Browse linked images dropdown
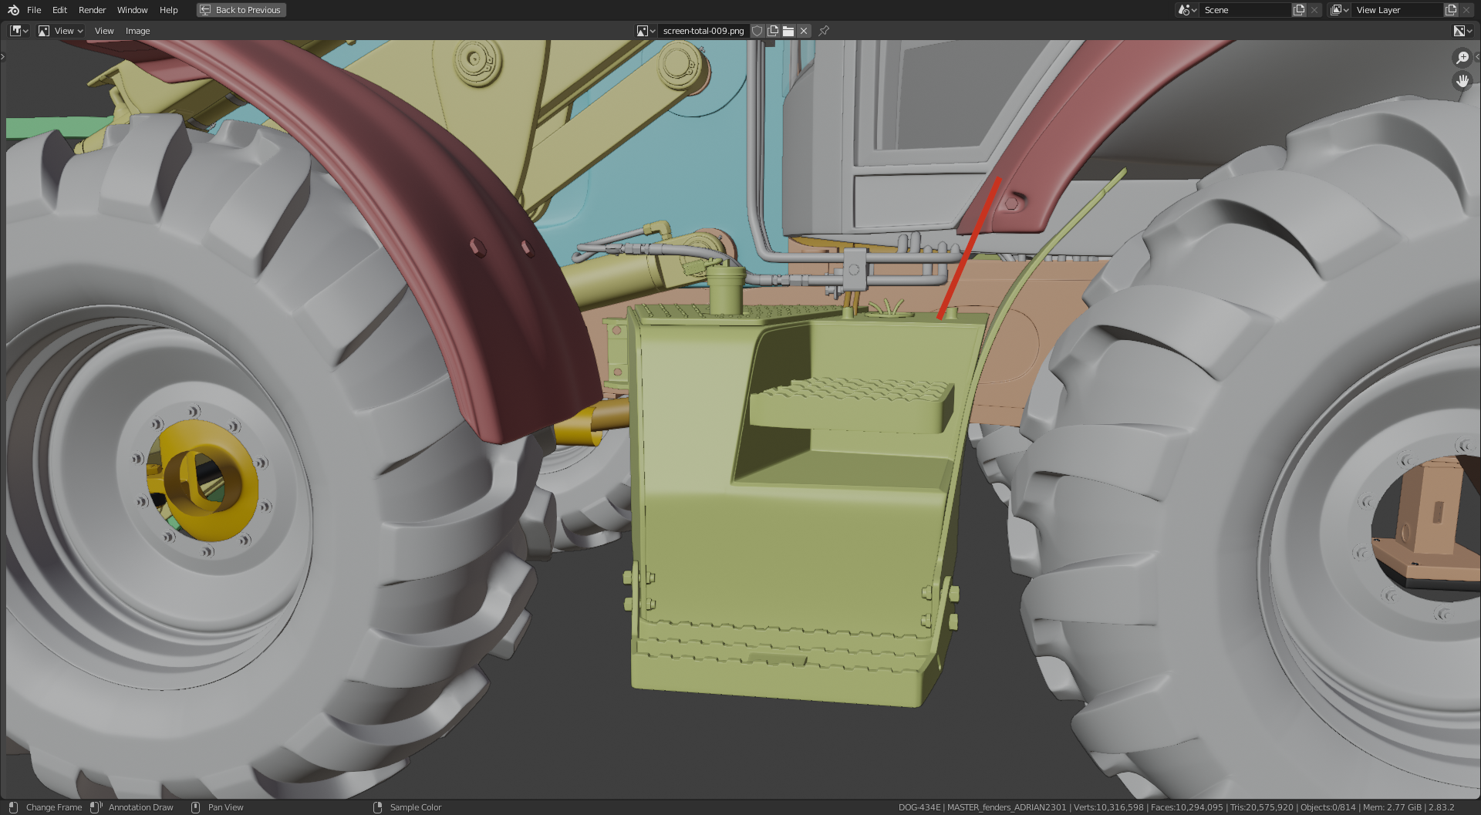 coord(646,31)
